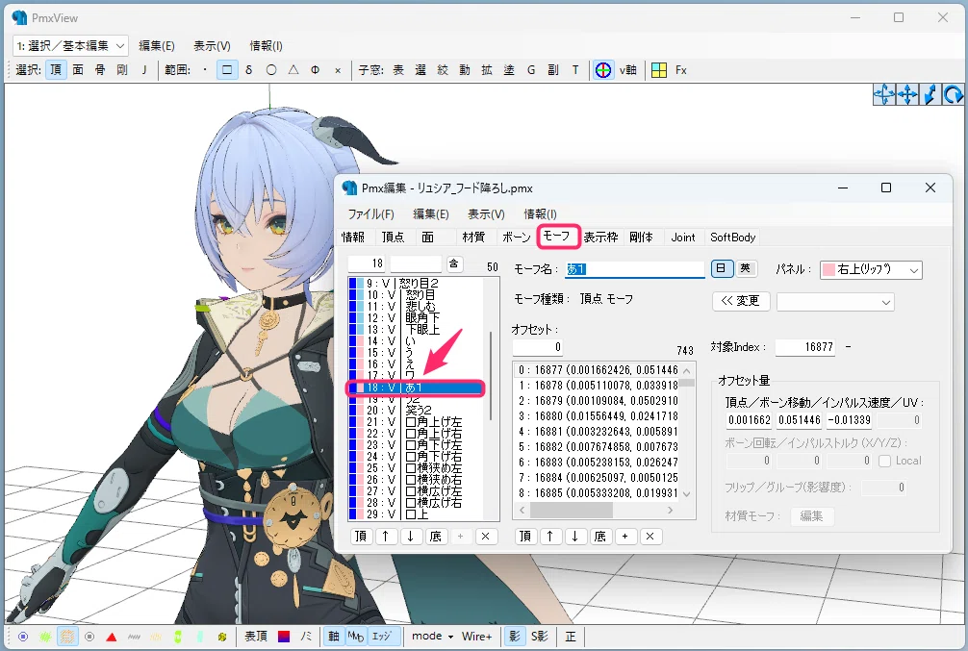Select offset row 3 : 16880
Viewport: 968px width, 651px height.
point(597,416)
